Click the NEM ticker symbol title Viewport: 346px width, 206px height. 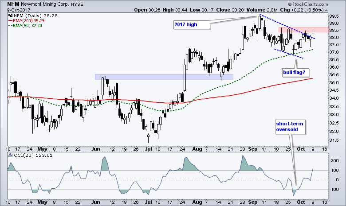coord(13,4)
